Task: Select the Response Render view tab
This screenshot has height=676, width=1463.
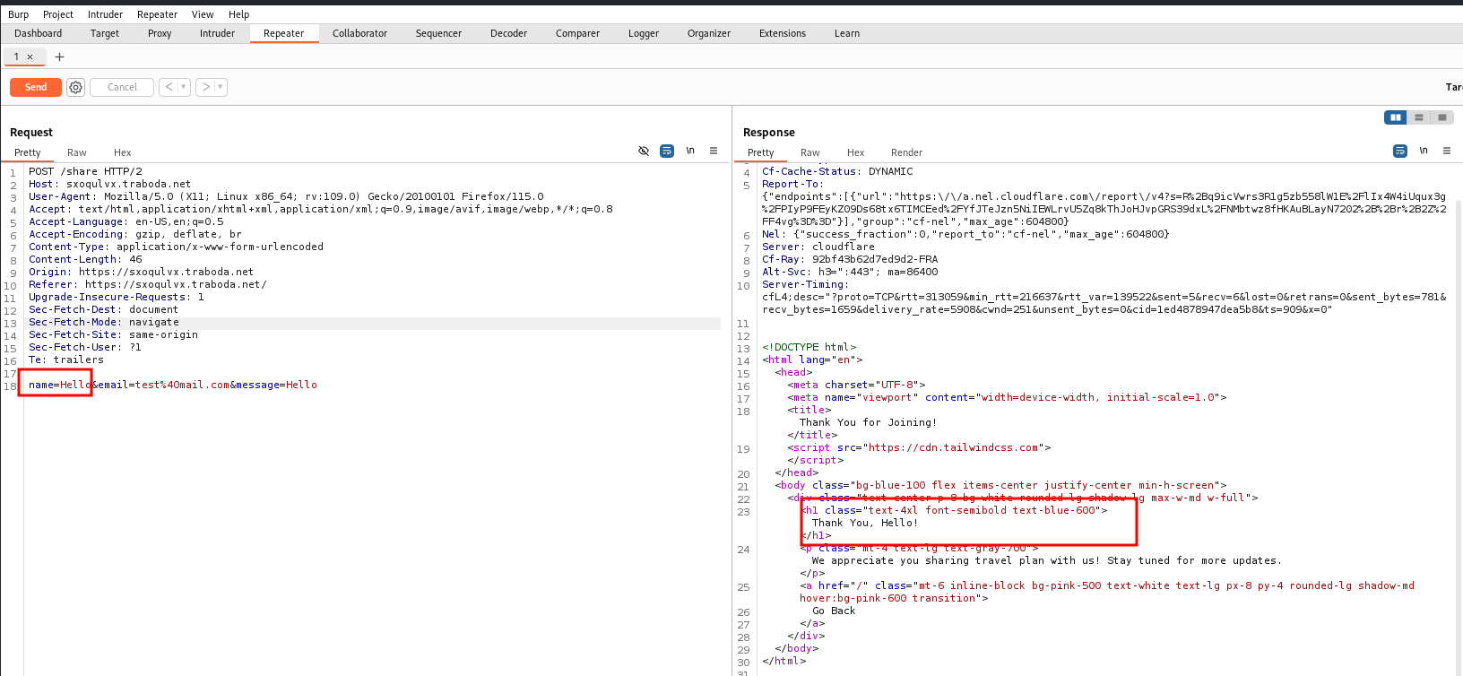Action: click(906, 152)
